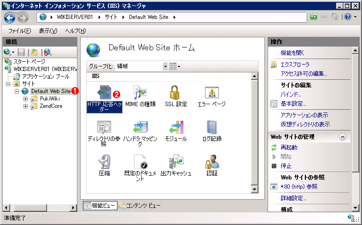
Task: Open the 圧縮 clamp icon
Action: click(x=104, y=162)
